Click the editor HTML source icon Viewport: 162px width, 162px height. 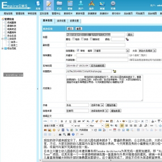coord(45,121)
